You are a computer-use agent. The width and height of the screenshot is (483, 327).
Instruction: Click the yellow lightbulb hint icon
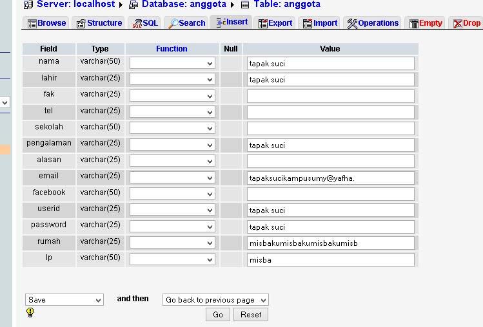(x=30, y=312)
